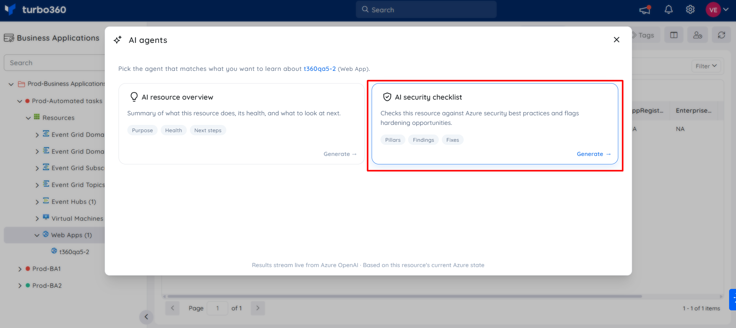Click the Pillars tag

tap(393, 140)
